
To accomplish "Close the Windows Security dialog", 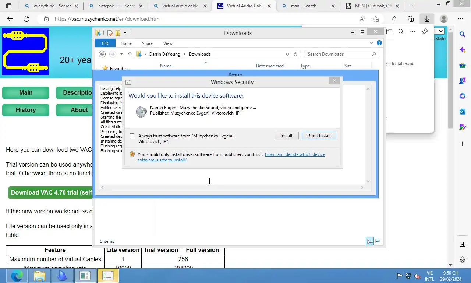I will tap(334, 80).
